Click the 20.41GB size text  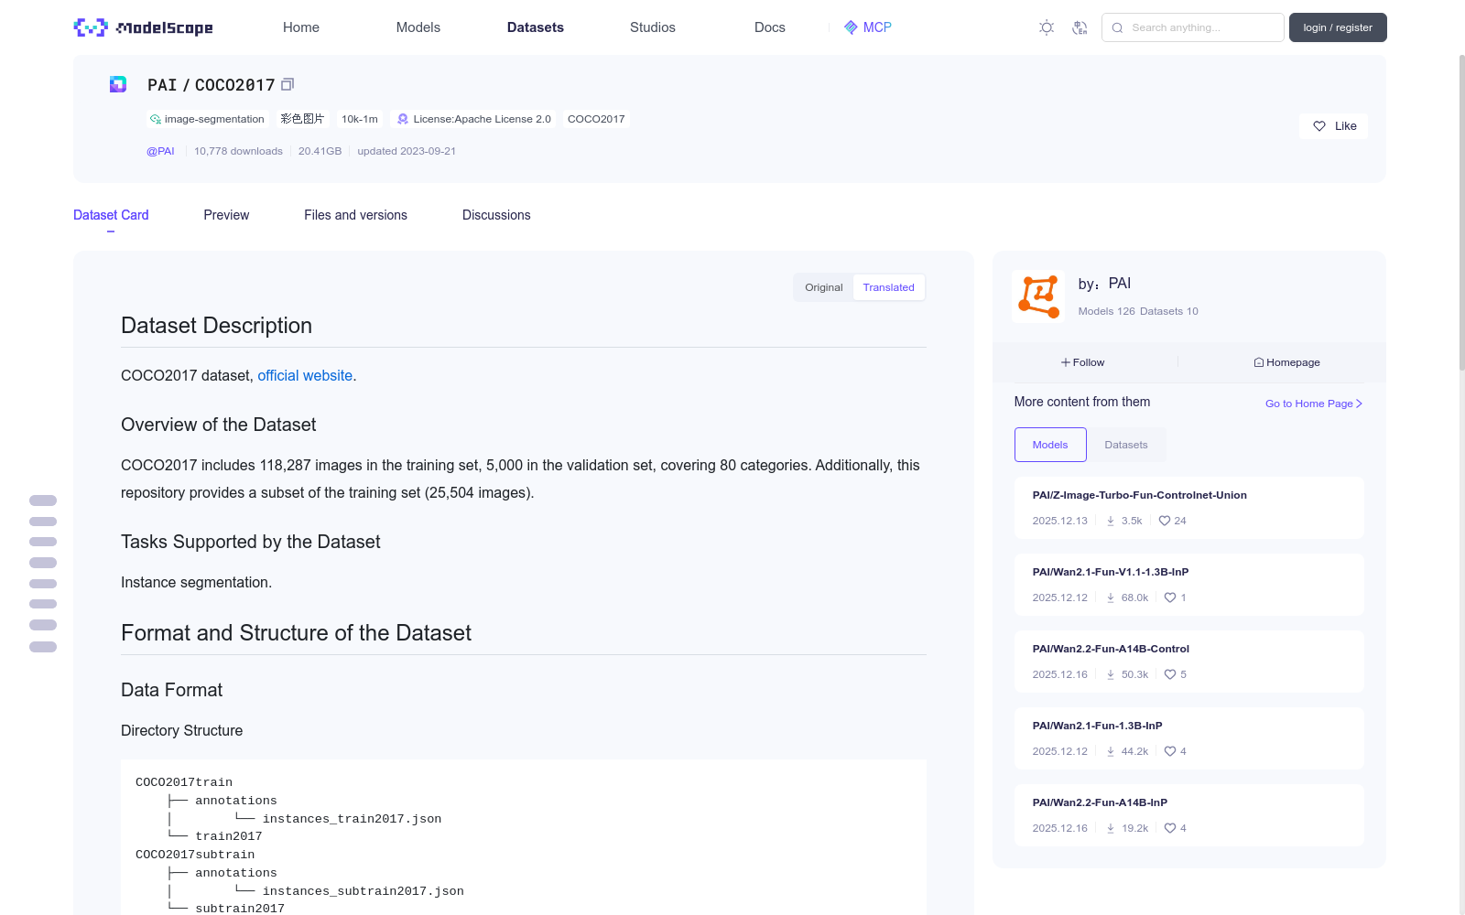pyautogui.click(x=320, y=151)
